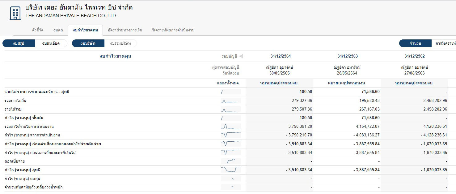Viewport: 456px width, 194px height.
Task: Switch to งบละเอียด detailed view
Action: point(51,43)
